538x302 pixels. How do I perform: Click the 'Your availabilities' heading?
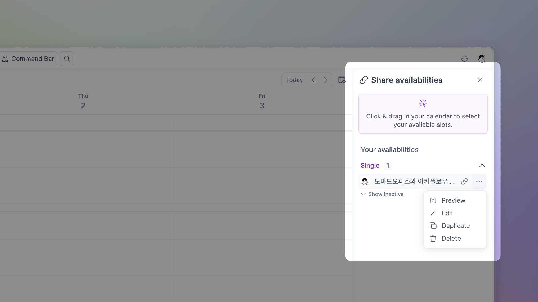[x=389, y=150]
